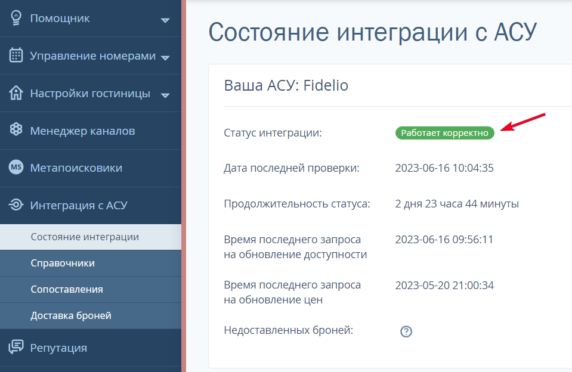Viewport: 572px width, 372px height.
Task: Go to Менеджер каналов
Action: (91, 131)
